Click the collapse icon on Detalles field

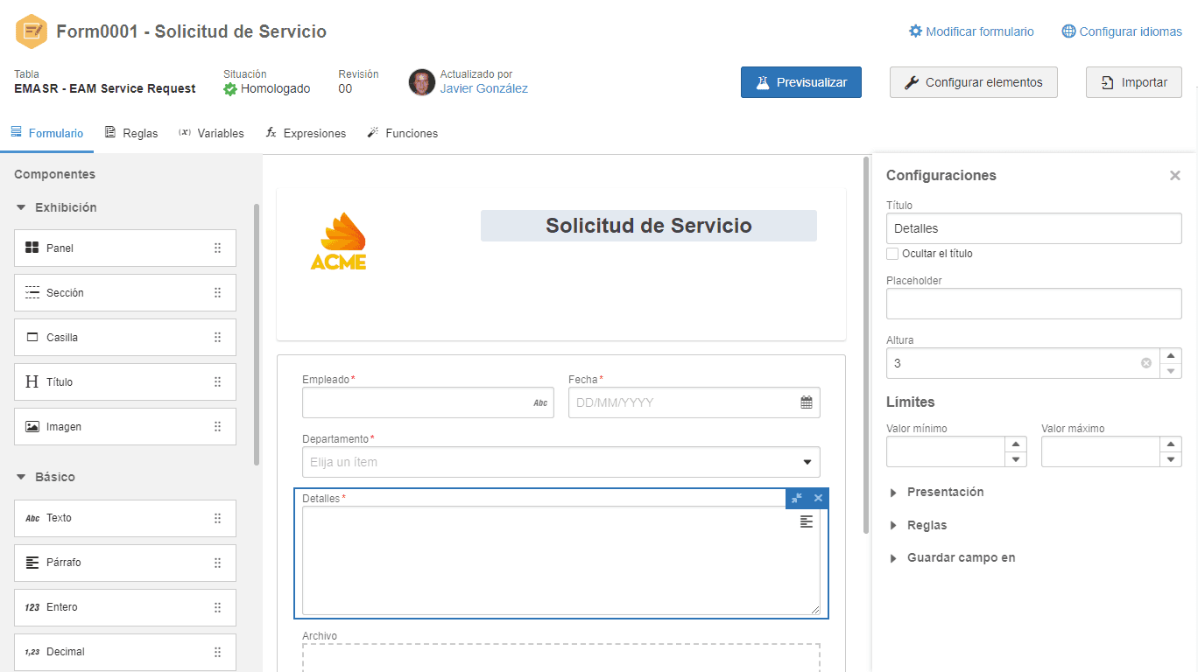(x=797, y=498)
